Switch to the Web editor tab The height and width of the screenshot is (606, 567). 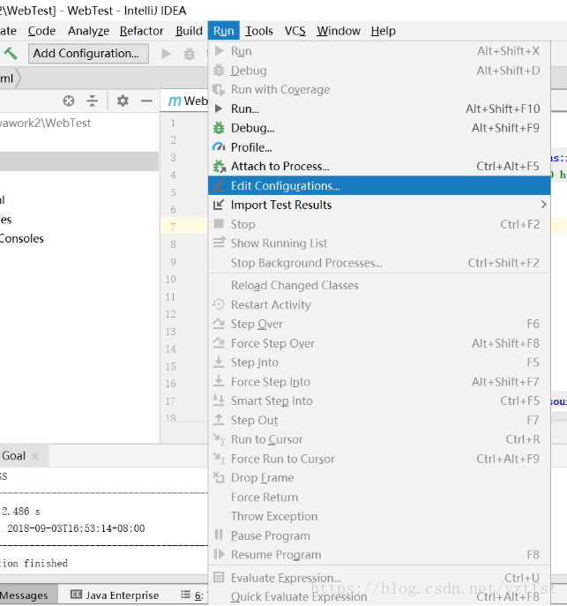(184, 101)
